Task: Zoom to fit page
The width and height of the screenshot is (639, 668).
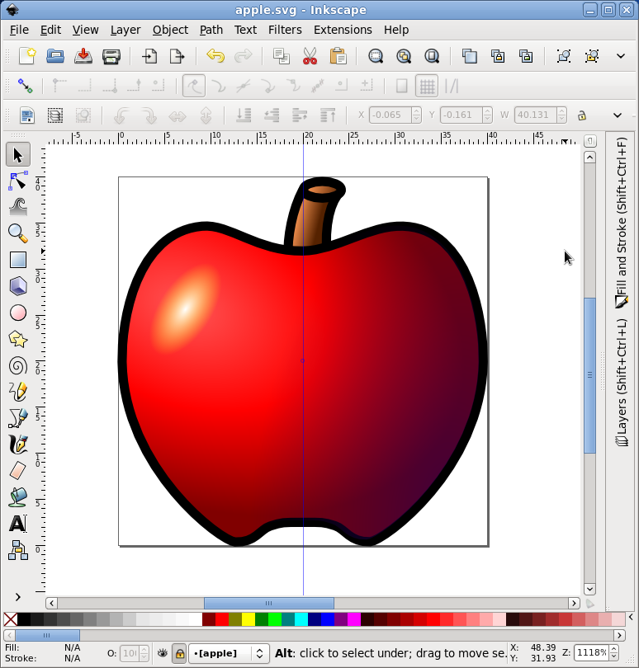Action: pos(432,56)
